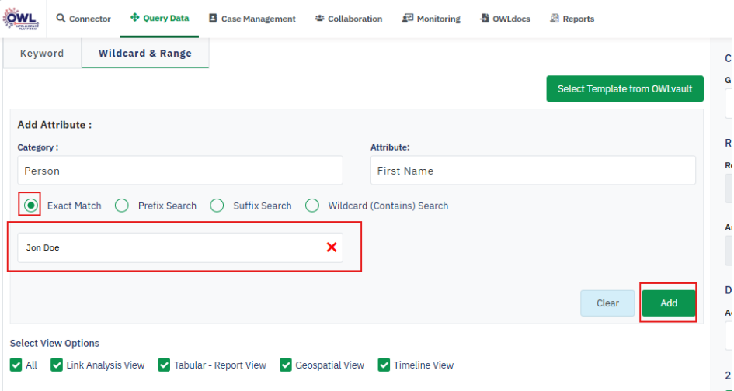734x391 pixels.
Task: Choose the Suffix Search option
Action: [217, 206]
